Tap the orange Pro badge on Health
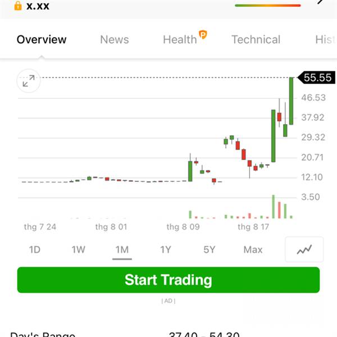Image resolution: width=337 pixels, height=337 pixels. click(203, 34)
